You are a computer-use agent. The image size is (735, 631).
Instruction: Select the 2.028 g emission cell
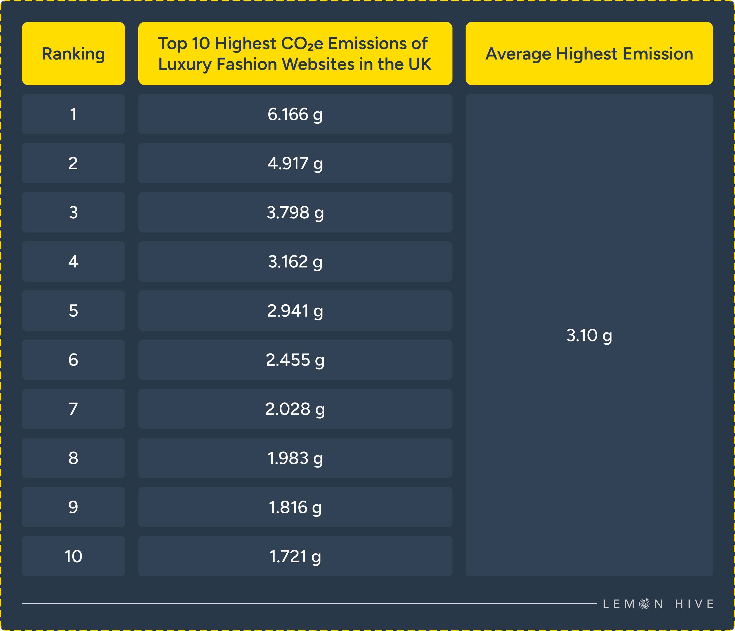(295, 409)
